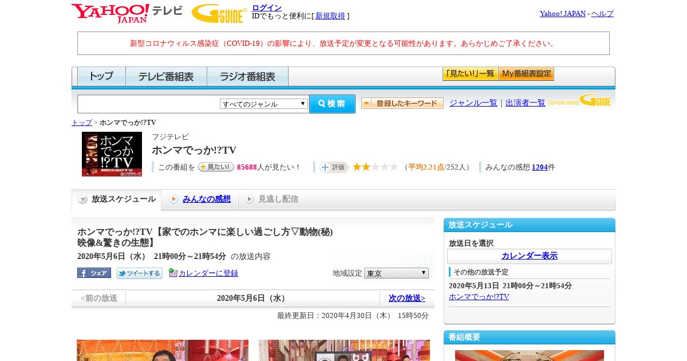Select the 見逃し配信 tab
The image size is (687, 361).
272,199
